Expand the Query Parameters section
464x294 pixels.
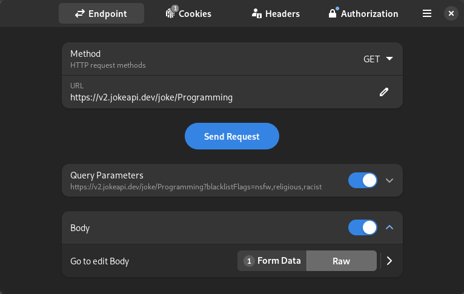pos(389,180)
